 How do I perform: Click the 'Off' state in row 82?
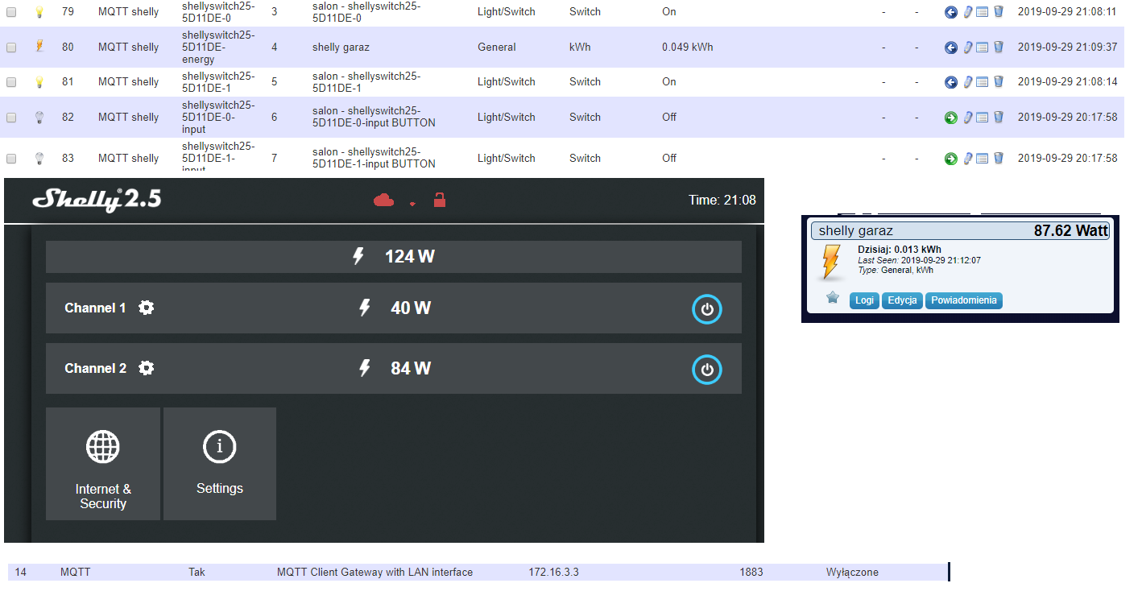(669, 118)
